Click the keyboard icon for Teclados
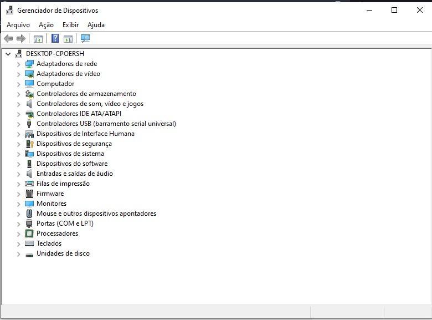 tap(29, 243)
